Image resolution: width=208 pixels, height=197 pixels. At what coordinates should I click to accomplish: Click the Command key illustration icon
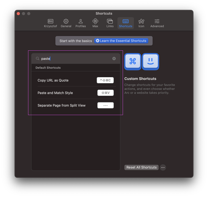132,62
